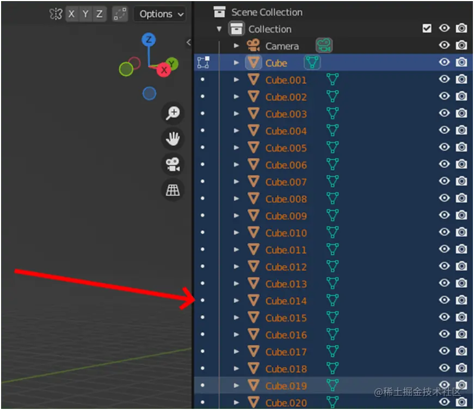Toggle camera view with the camera gizmo icon
This screenshot has height=410, width=474.
(173, 164)
